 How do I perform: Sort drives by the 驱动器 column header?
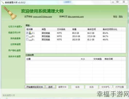point(29,29)
